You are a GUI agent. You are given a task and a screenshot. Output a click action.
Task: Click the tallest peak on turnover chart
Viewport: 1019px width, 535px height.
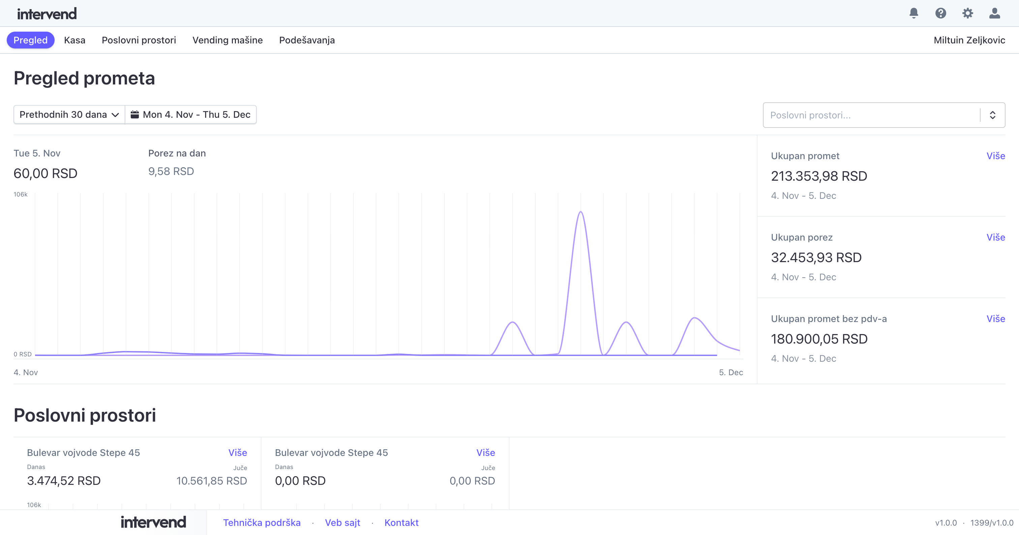pos(580,213)
